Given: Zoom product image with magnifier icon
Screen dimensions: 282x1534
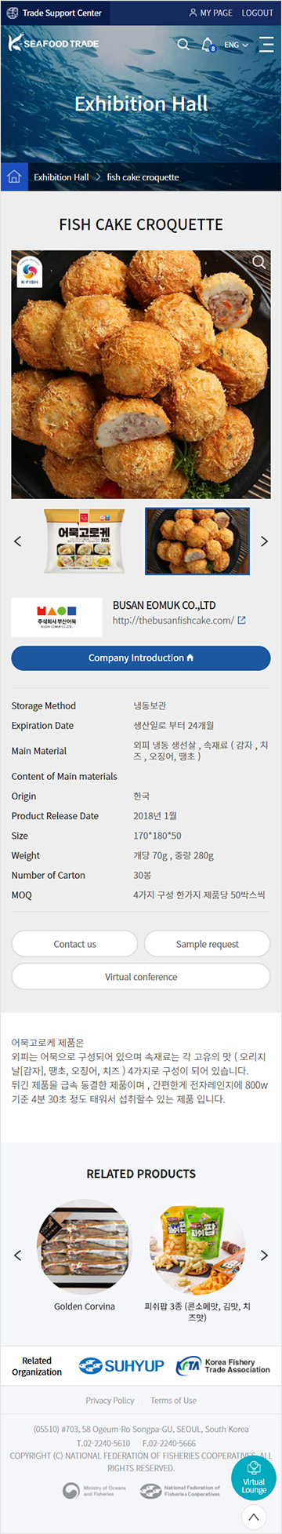Looking at the screenshot, I should [258, 262].
